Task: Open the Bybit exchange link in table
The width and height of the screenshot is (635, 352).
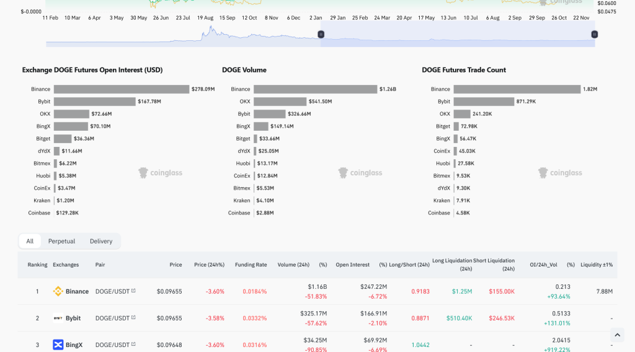Action: (x=73, y=318)
